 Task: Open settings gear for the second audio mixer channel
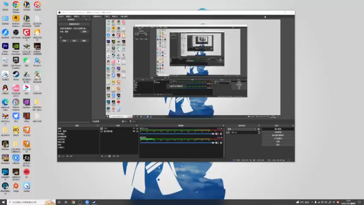tap(221, 143)
